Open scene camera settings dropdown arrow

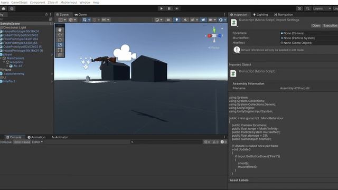pyautogui.click(x=215, y=20)
